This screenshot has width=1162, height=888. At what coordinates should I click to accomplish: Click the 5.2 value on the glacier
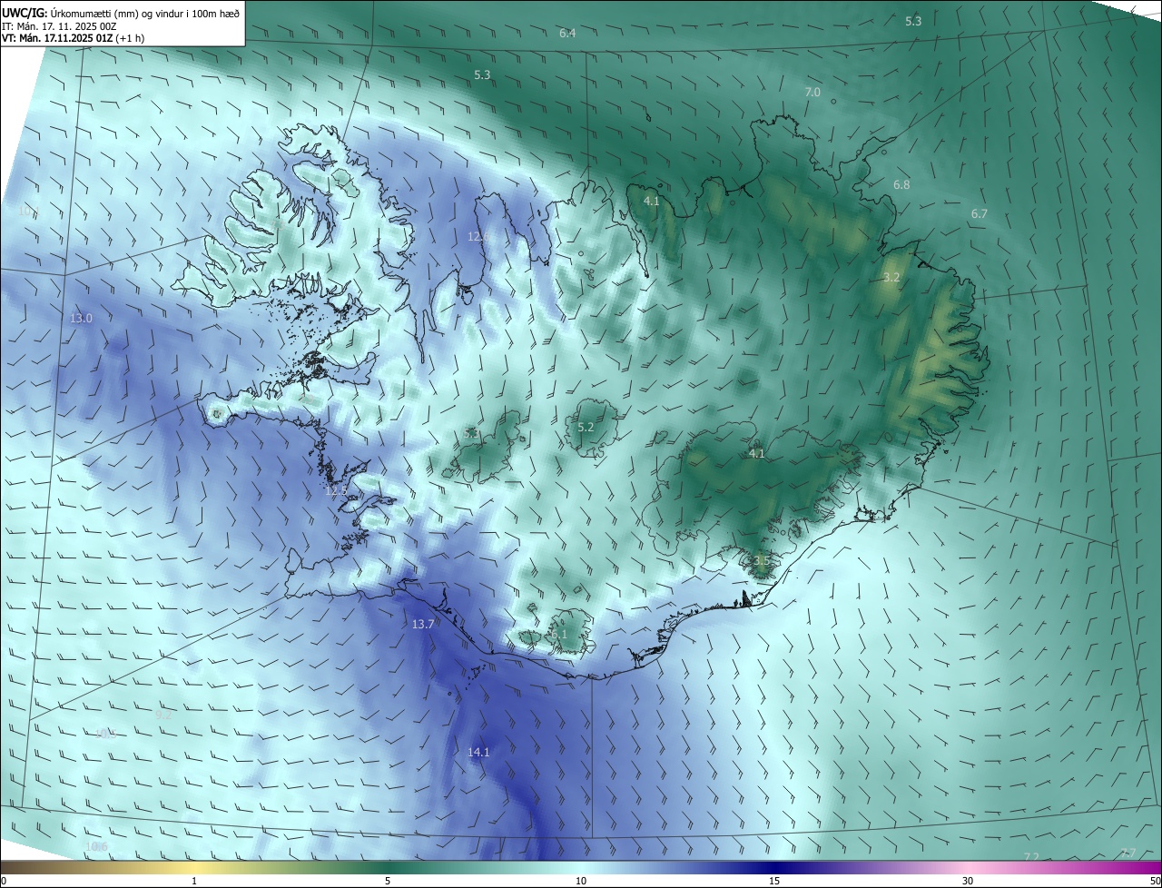(586, 427)
